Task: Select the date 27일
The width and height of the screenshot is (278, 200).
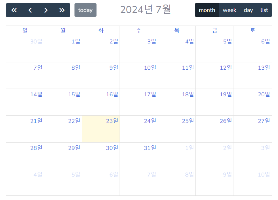Action: 264,121
